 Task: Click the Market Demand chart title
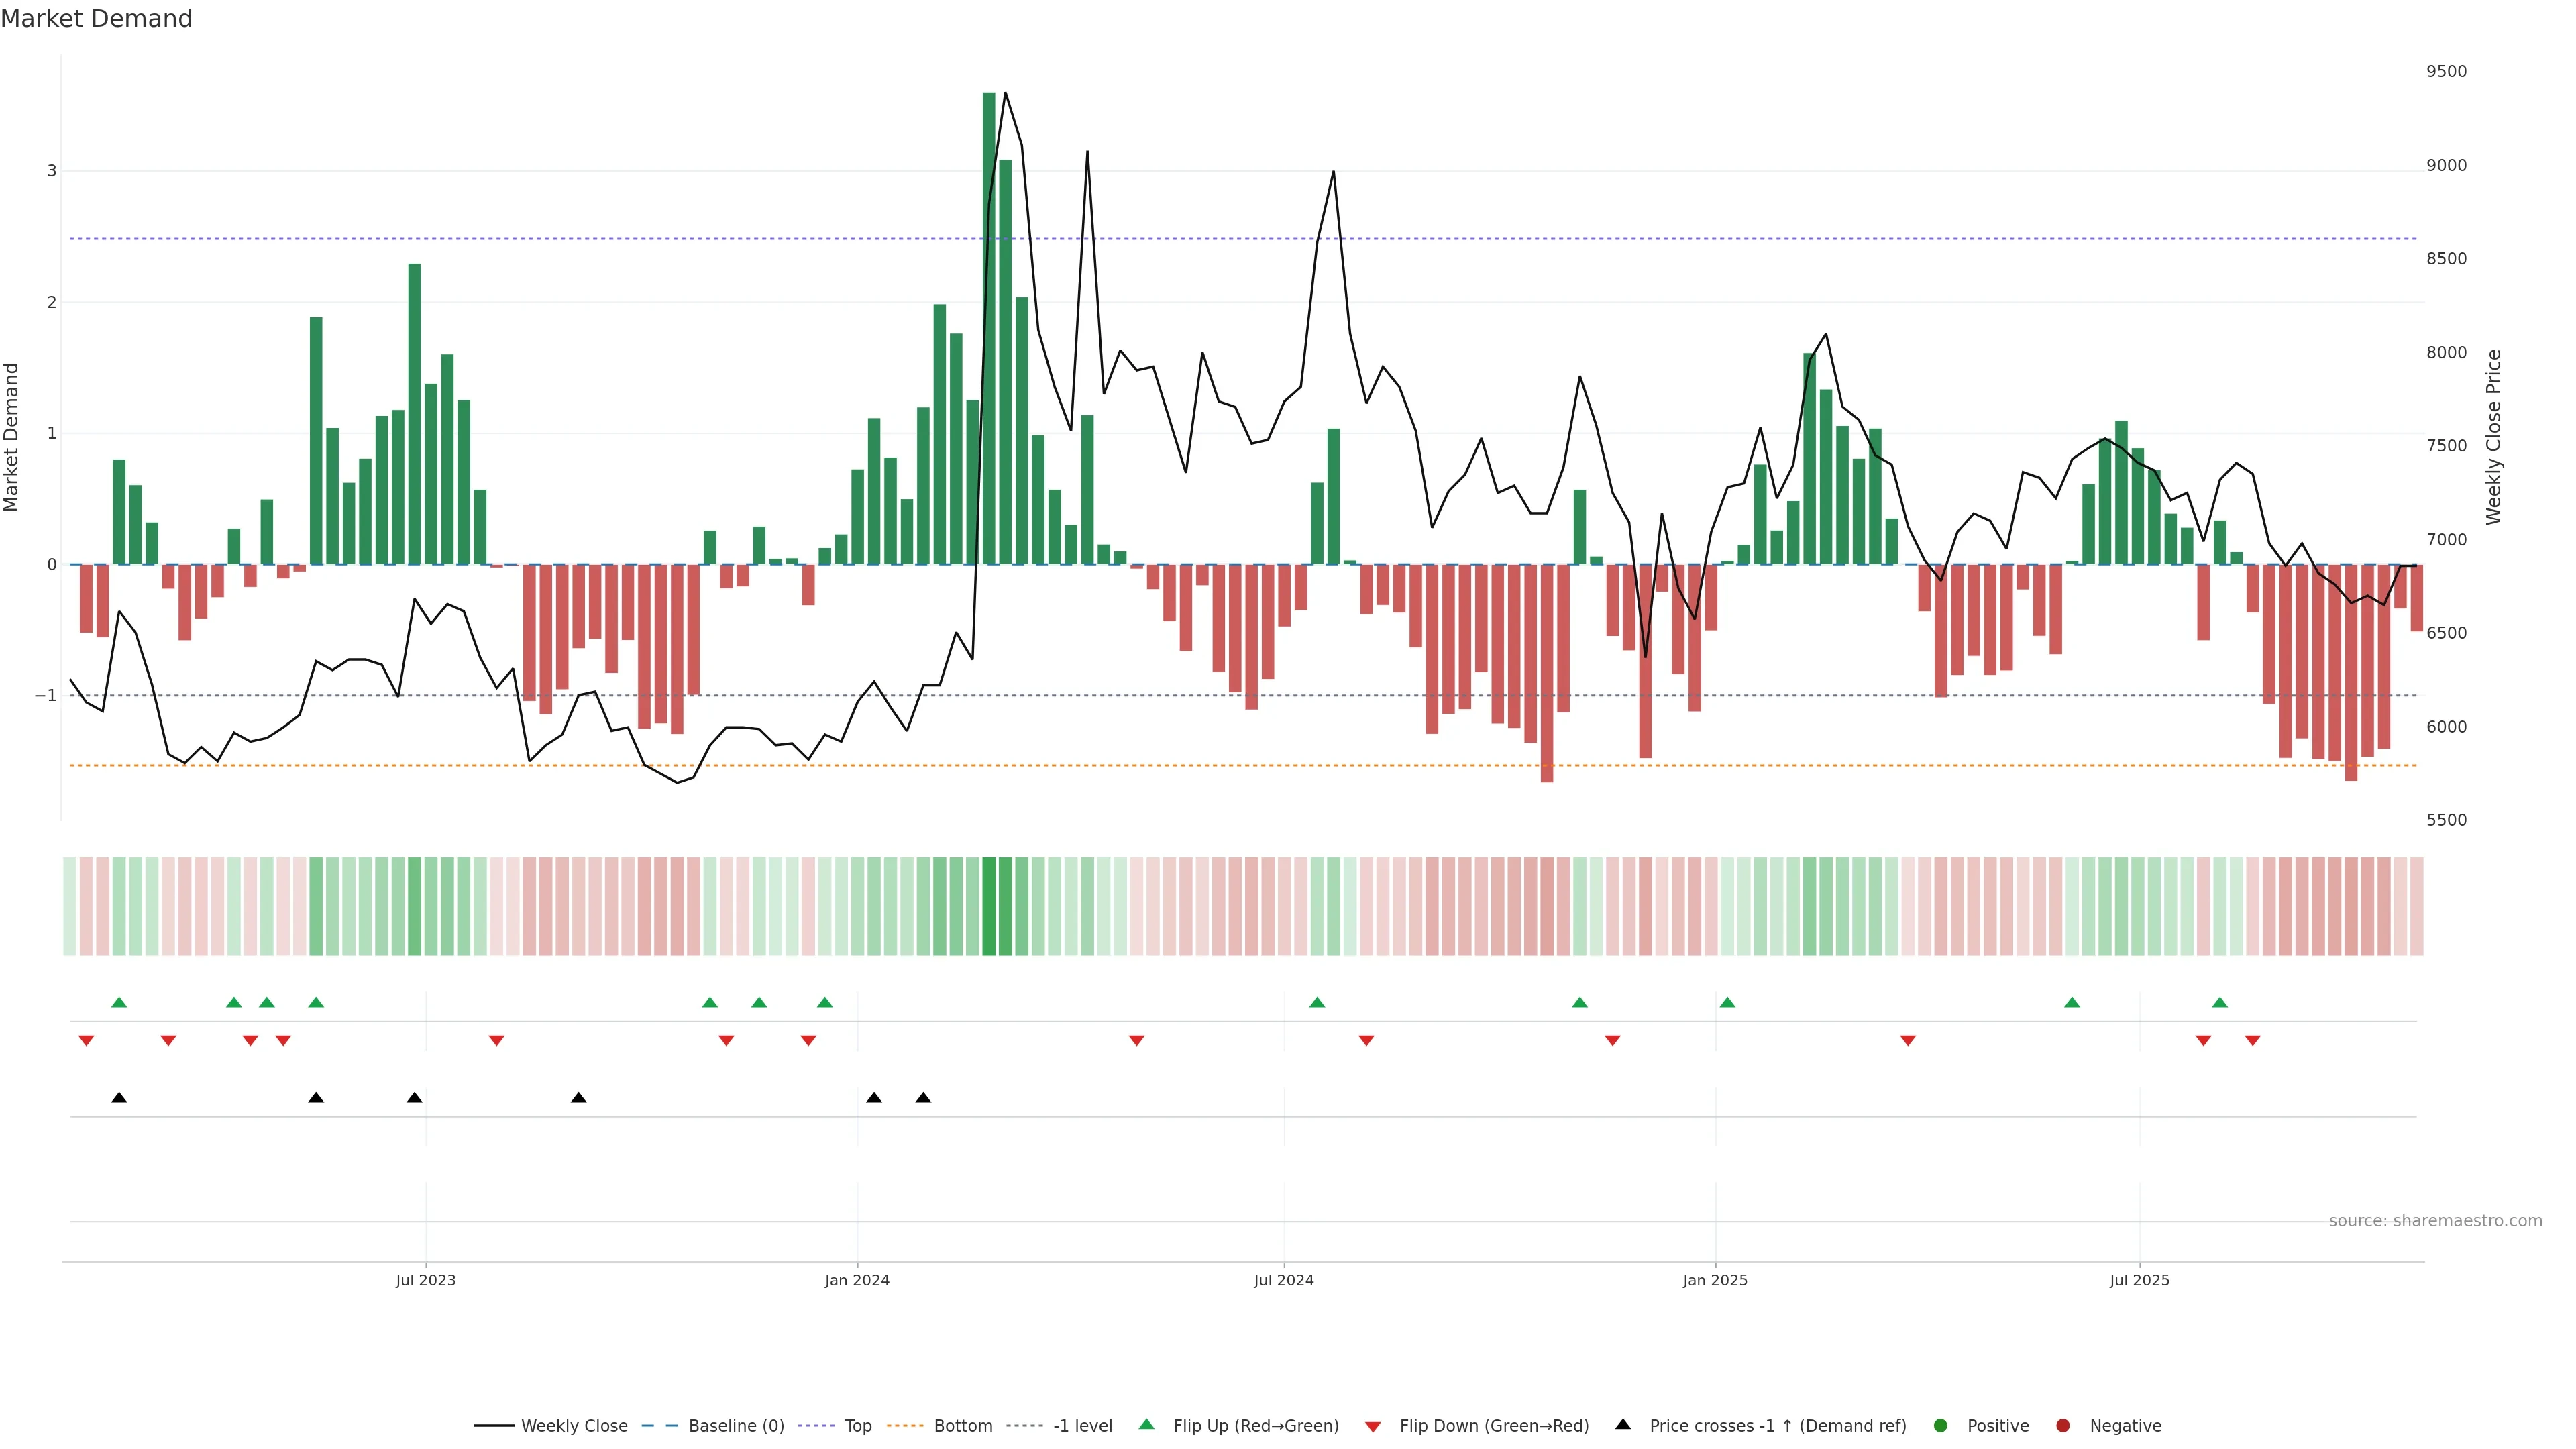[96, 19]
